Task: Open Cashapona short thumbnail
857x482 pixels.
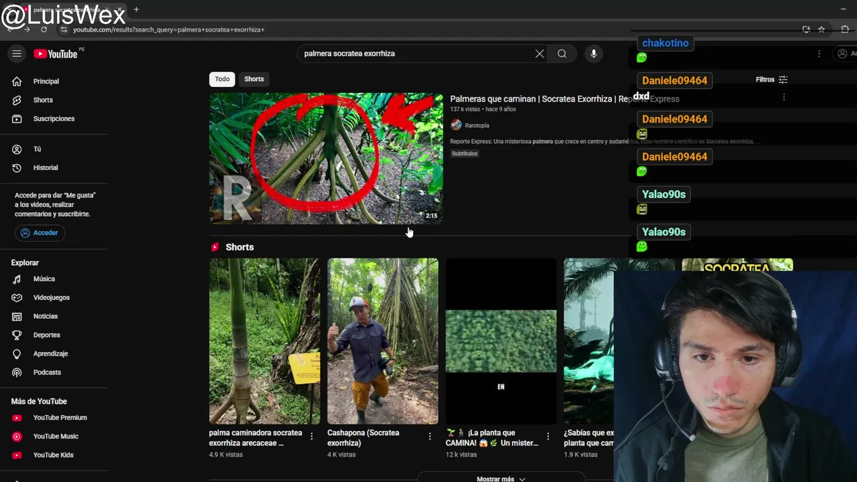Action: coord(382,341)
